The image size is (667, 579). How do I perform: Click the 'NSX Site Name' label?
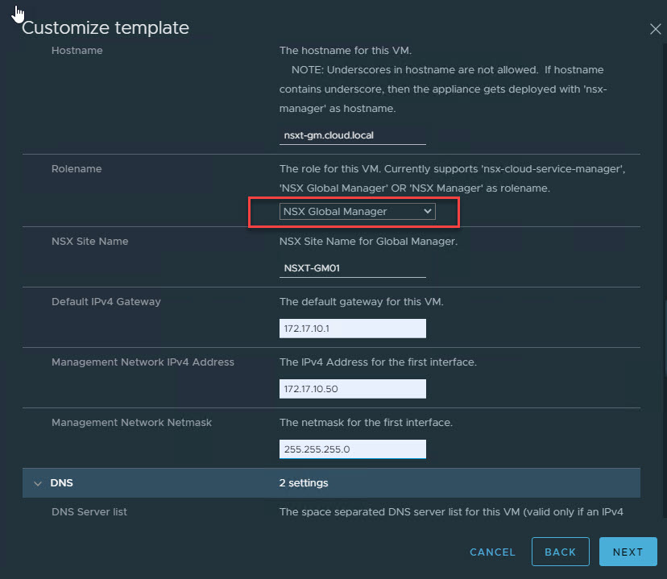[89, 242]
